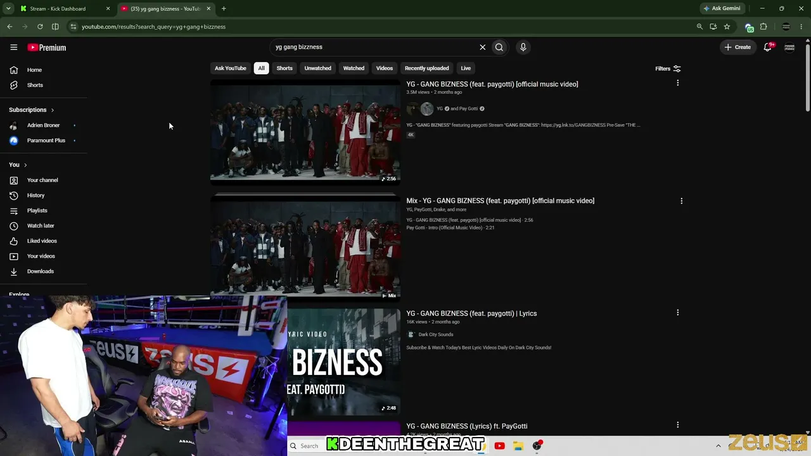Image resolution: width=811 pixels, height=456 pixels.
Task: Open more actions for the official music video
Action: click(x=677, y=83)
